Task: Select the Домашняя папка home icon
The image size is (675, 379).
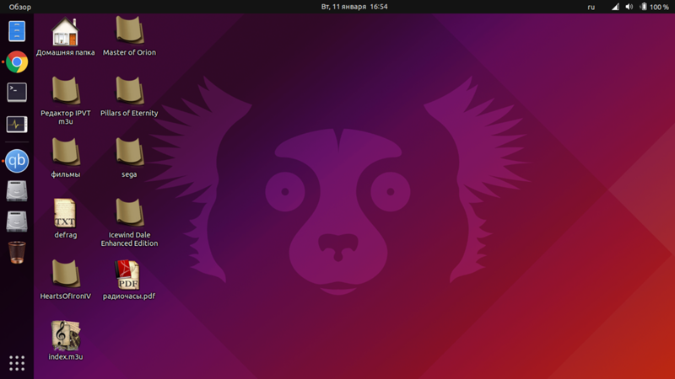Action: coord(66,37)
